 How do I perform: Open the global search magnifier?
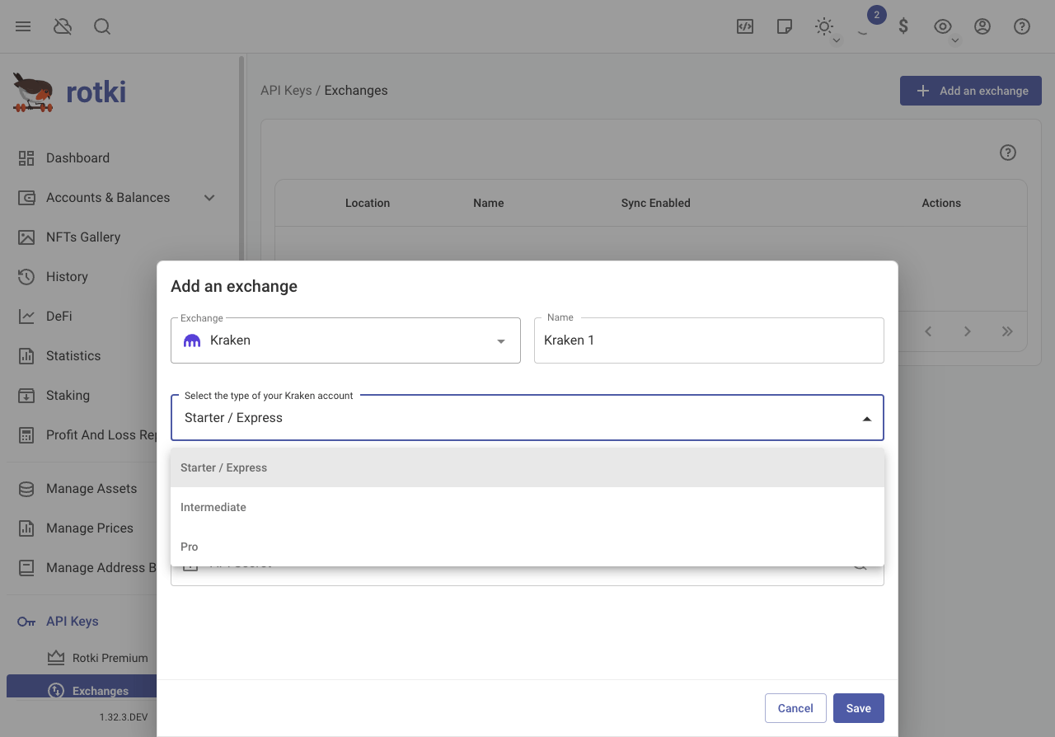point(102,26)
